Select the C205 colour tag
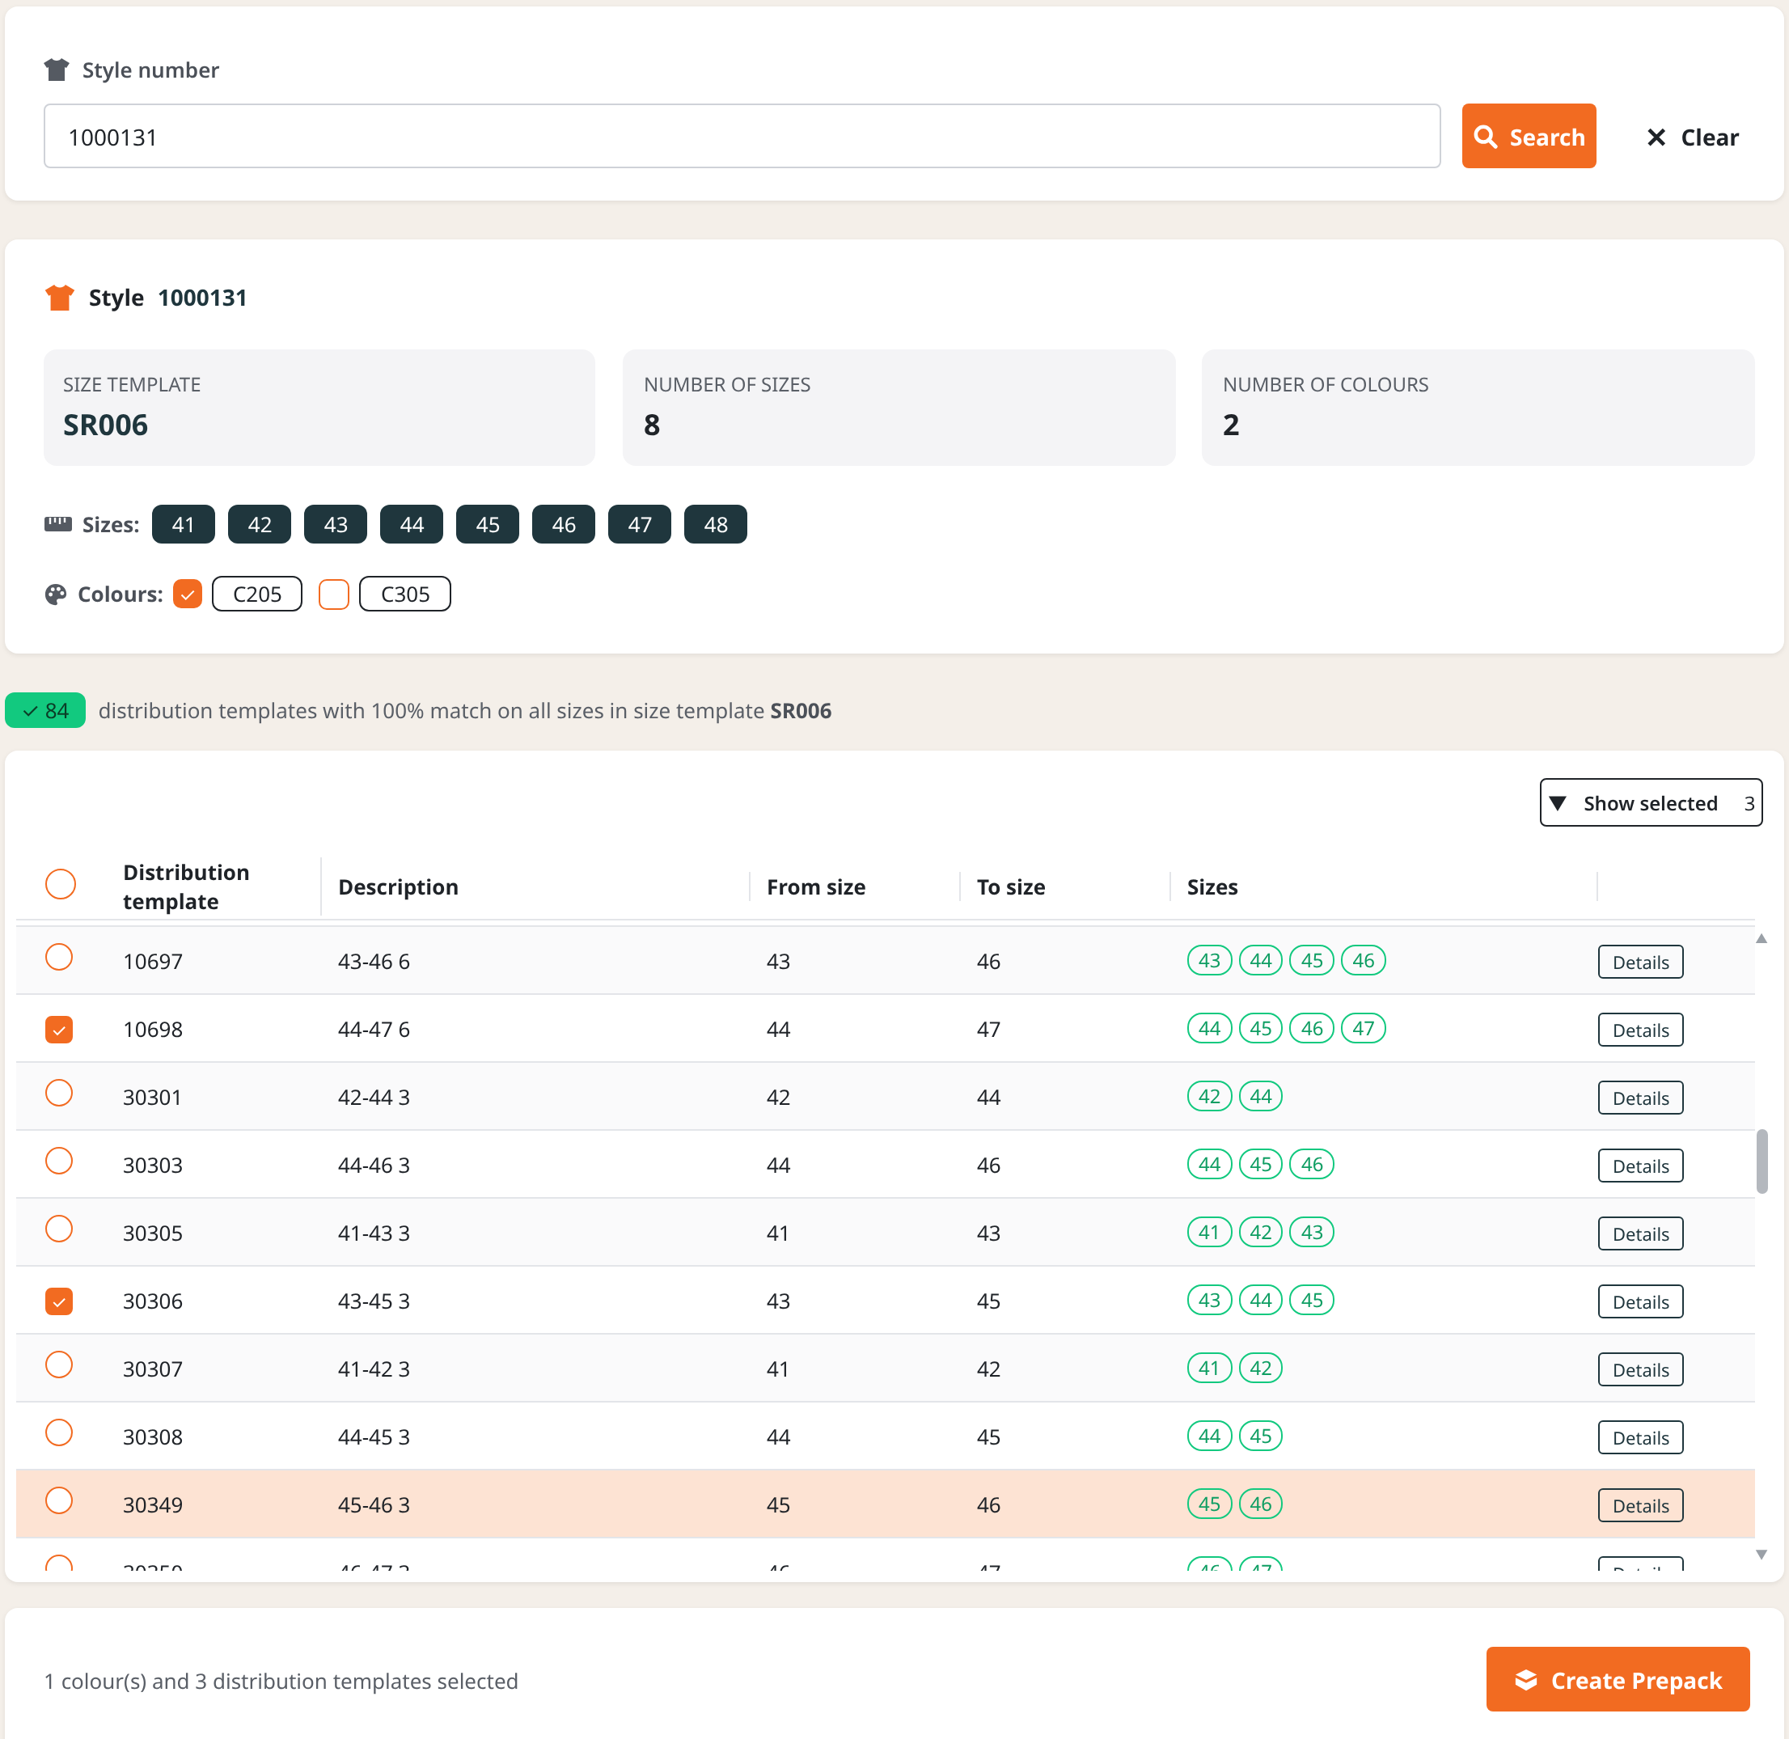This screenshot has width=1789, height=1739. [256, 594]
